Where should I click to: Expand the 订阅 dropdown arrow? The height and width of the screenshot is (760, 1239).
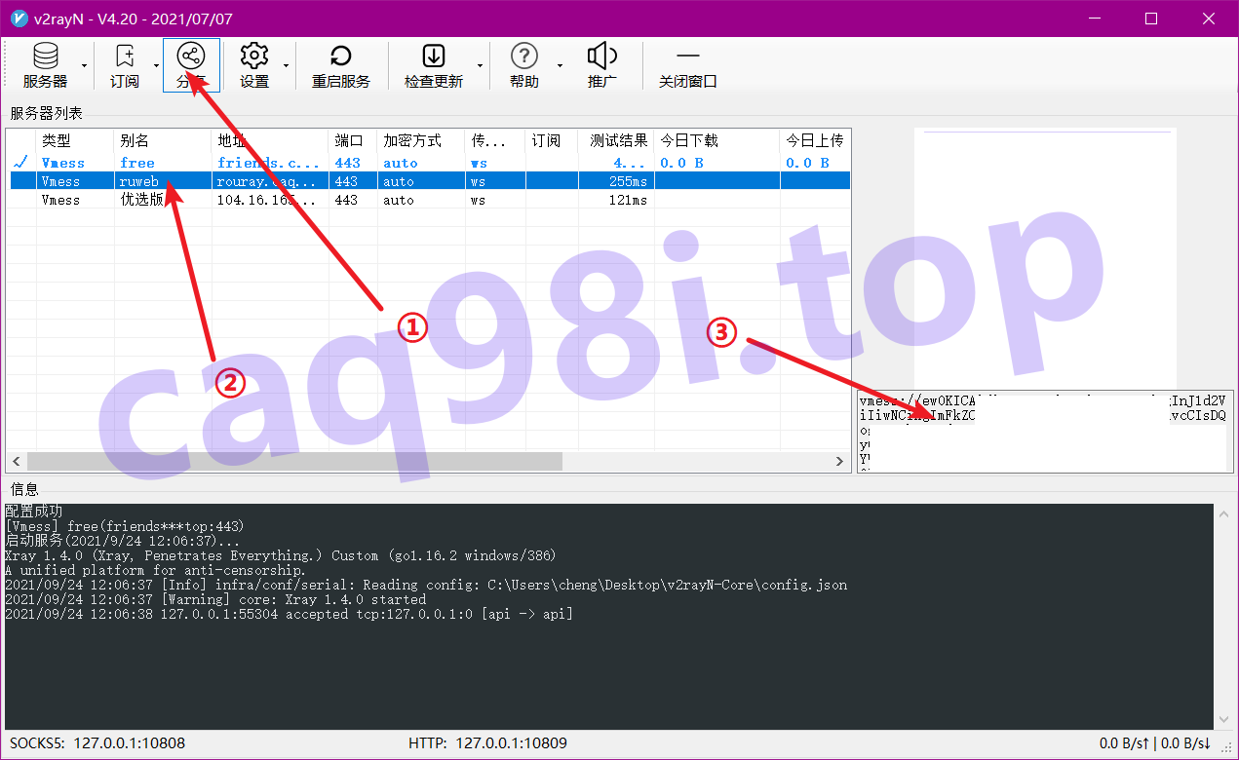coord(157,66)
